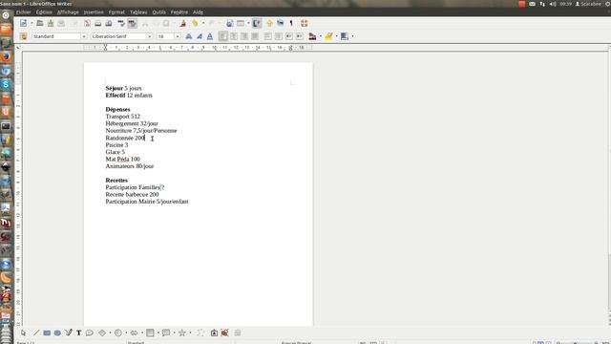Select the Freeform Line drawing tool
611x344 pixels.
pyautogui.click(x=68, y=333)
